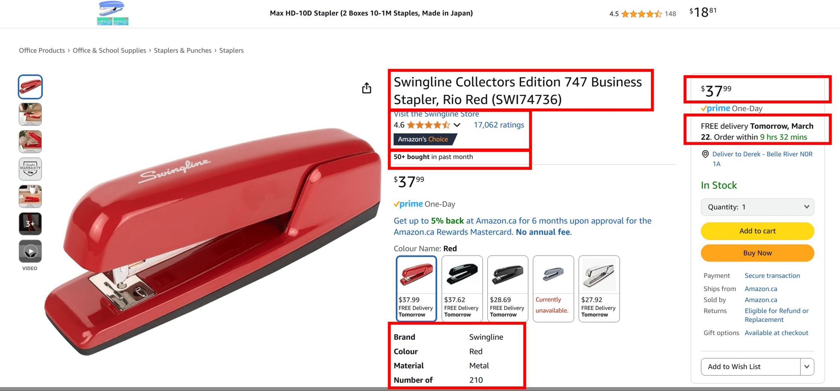
Task: Go to Stapler & Punches breadcrumb
Action: 183,50
